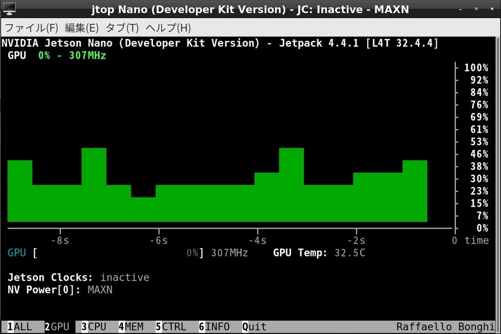This screenshot has width=501, height=334.
Task: Select the 2GPU tab
Action: [x=57, y=327]
